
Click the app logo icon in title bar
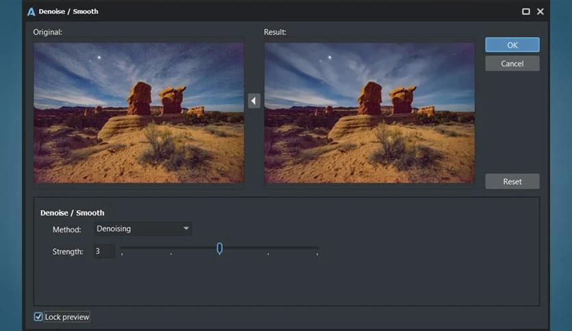31,12
